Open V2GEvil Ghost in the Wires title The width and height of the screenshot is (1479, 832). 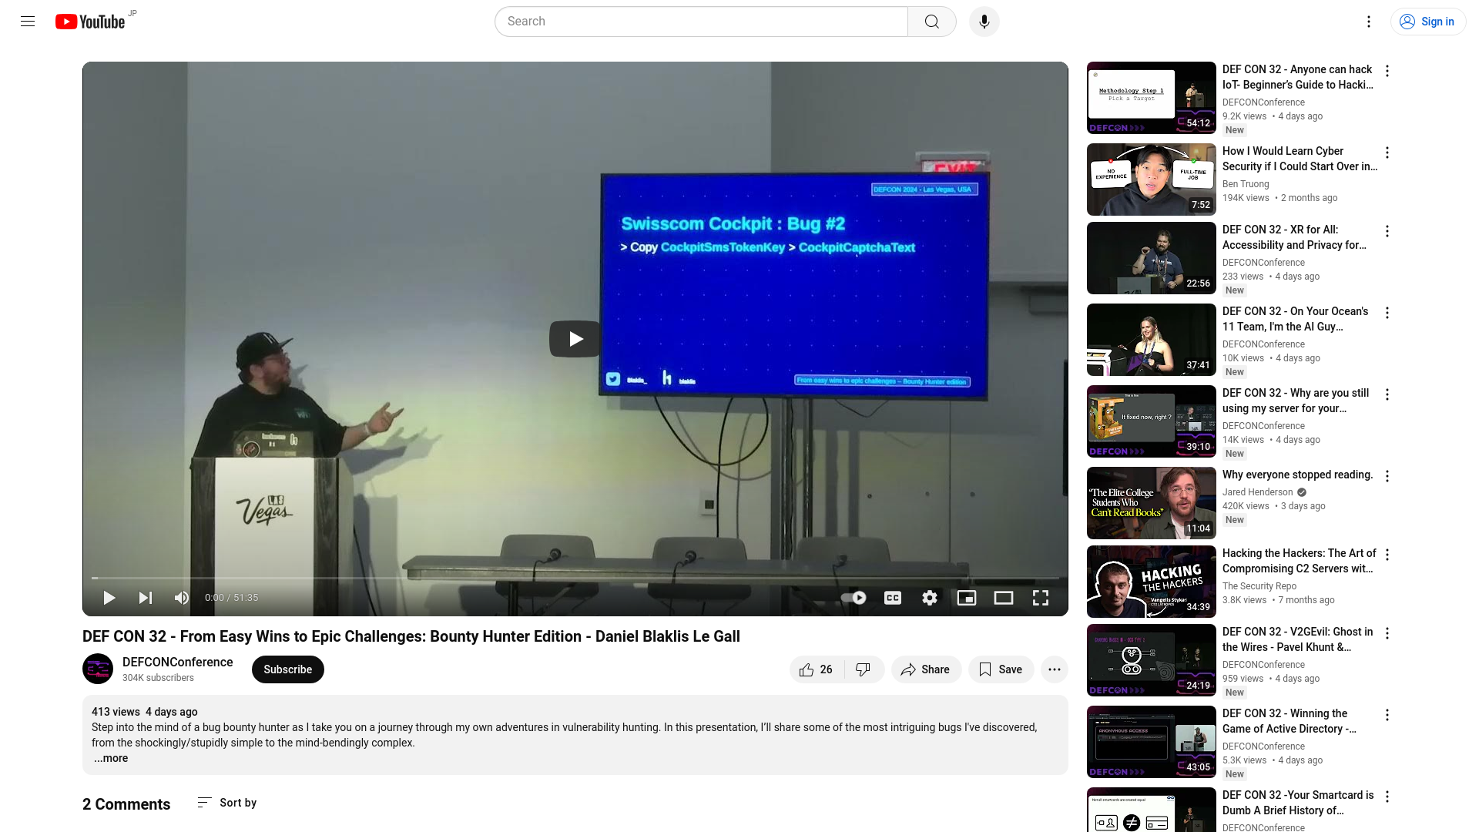(1297, 639)
